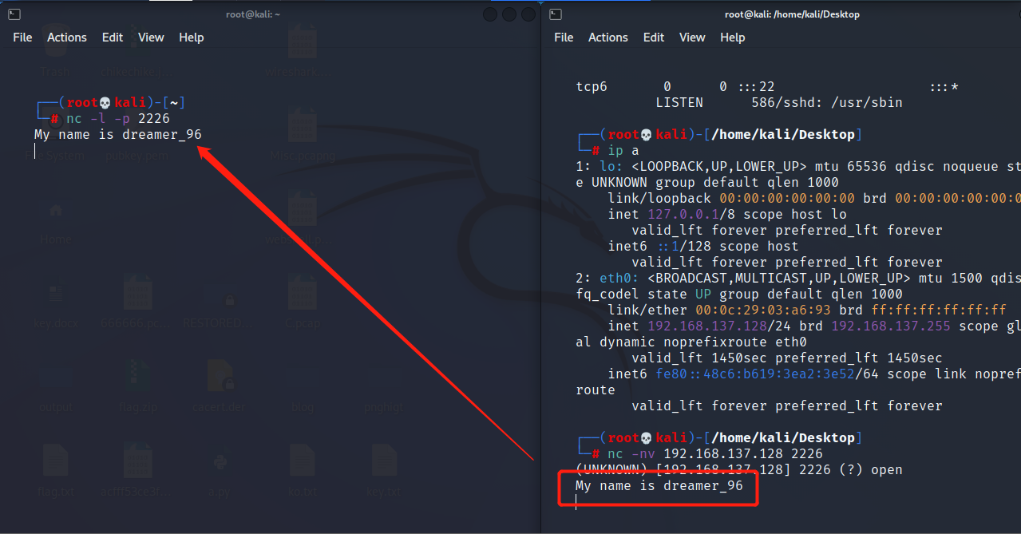Click the 'root@kali: ~' window title
Screen dimensions: 1021x534
click(253, 14)
